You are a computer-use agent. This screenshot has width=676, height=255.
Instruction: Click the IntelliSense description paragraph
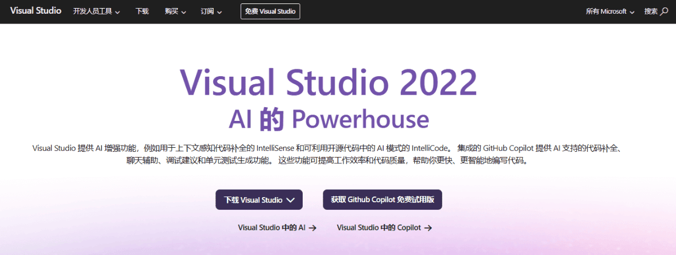[329, 155]
